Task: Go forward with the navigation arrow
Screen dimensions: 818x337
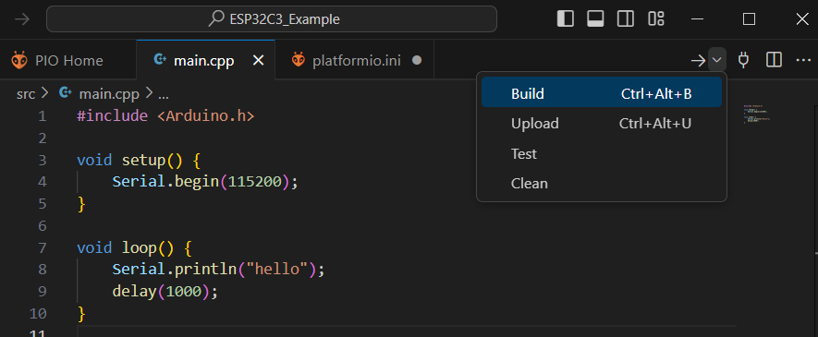Action: (22, 19)
